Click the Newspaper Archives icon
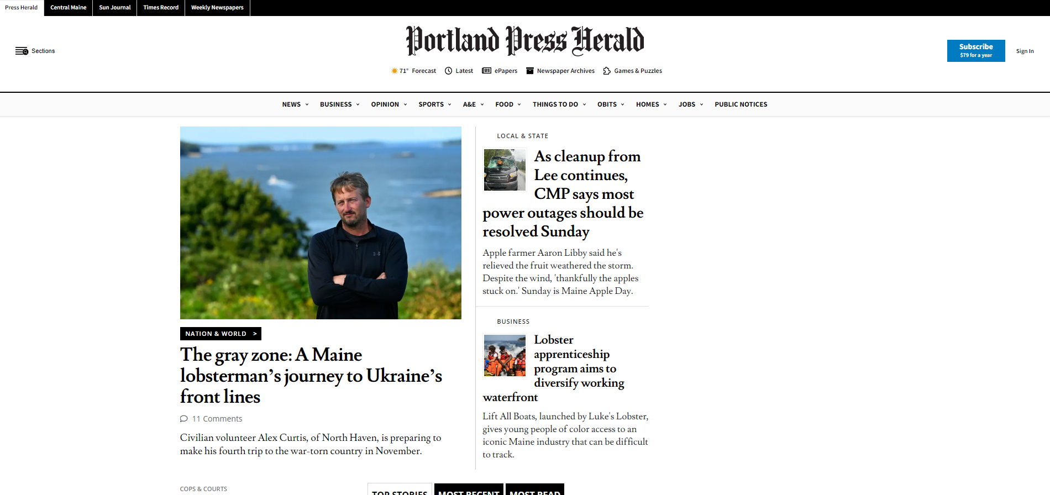Screen dimensions: 1050x495 pyautogui.click(x=530, y=71)
